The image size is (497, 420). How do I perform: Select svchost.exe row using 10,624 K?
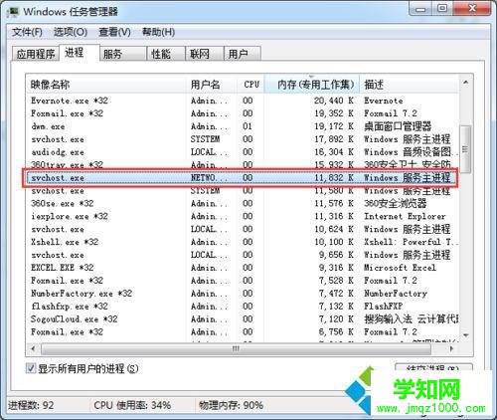[x=243, y=229]
